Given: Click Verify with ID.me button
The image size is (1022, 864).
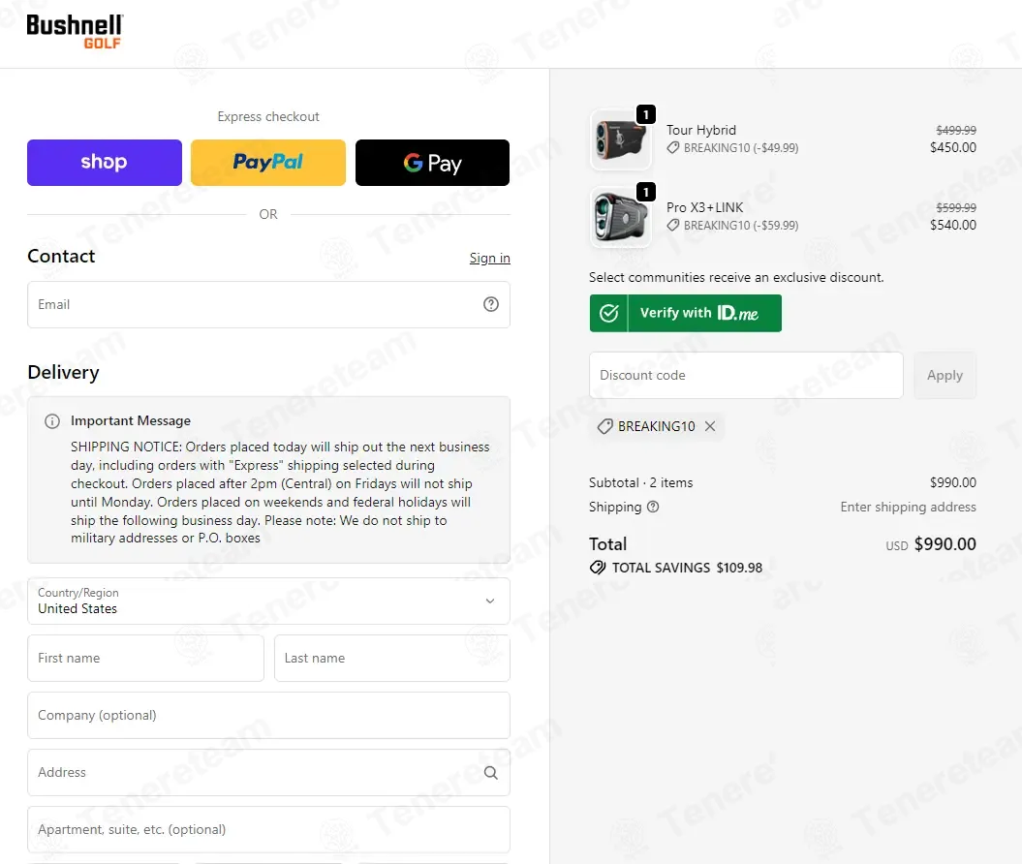Looking at the screenshot, I should point(685,314).
